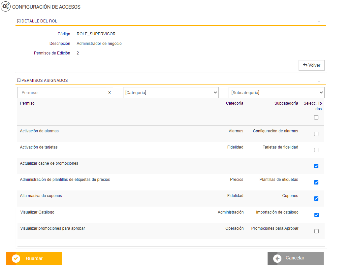Focus the Permiso search field
The height and width of the screenshot is (269, 354).
click(x=63, y=93)
